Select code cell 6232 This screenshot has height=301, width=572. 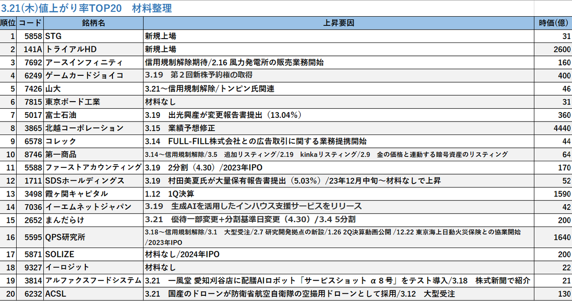(31, 293)
